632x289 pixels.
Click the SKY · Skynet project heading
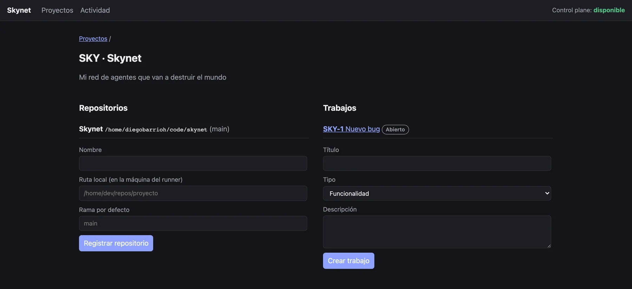pyautogui.click(x=110, y=58)
